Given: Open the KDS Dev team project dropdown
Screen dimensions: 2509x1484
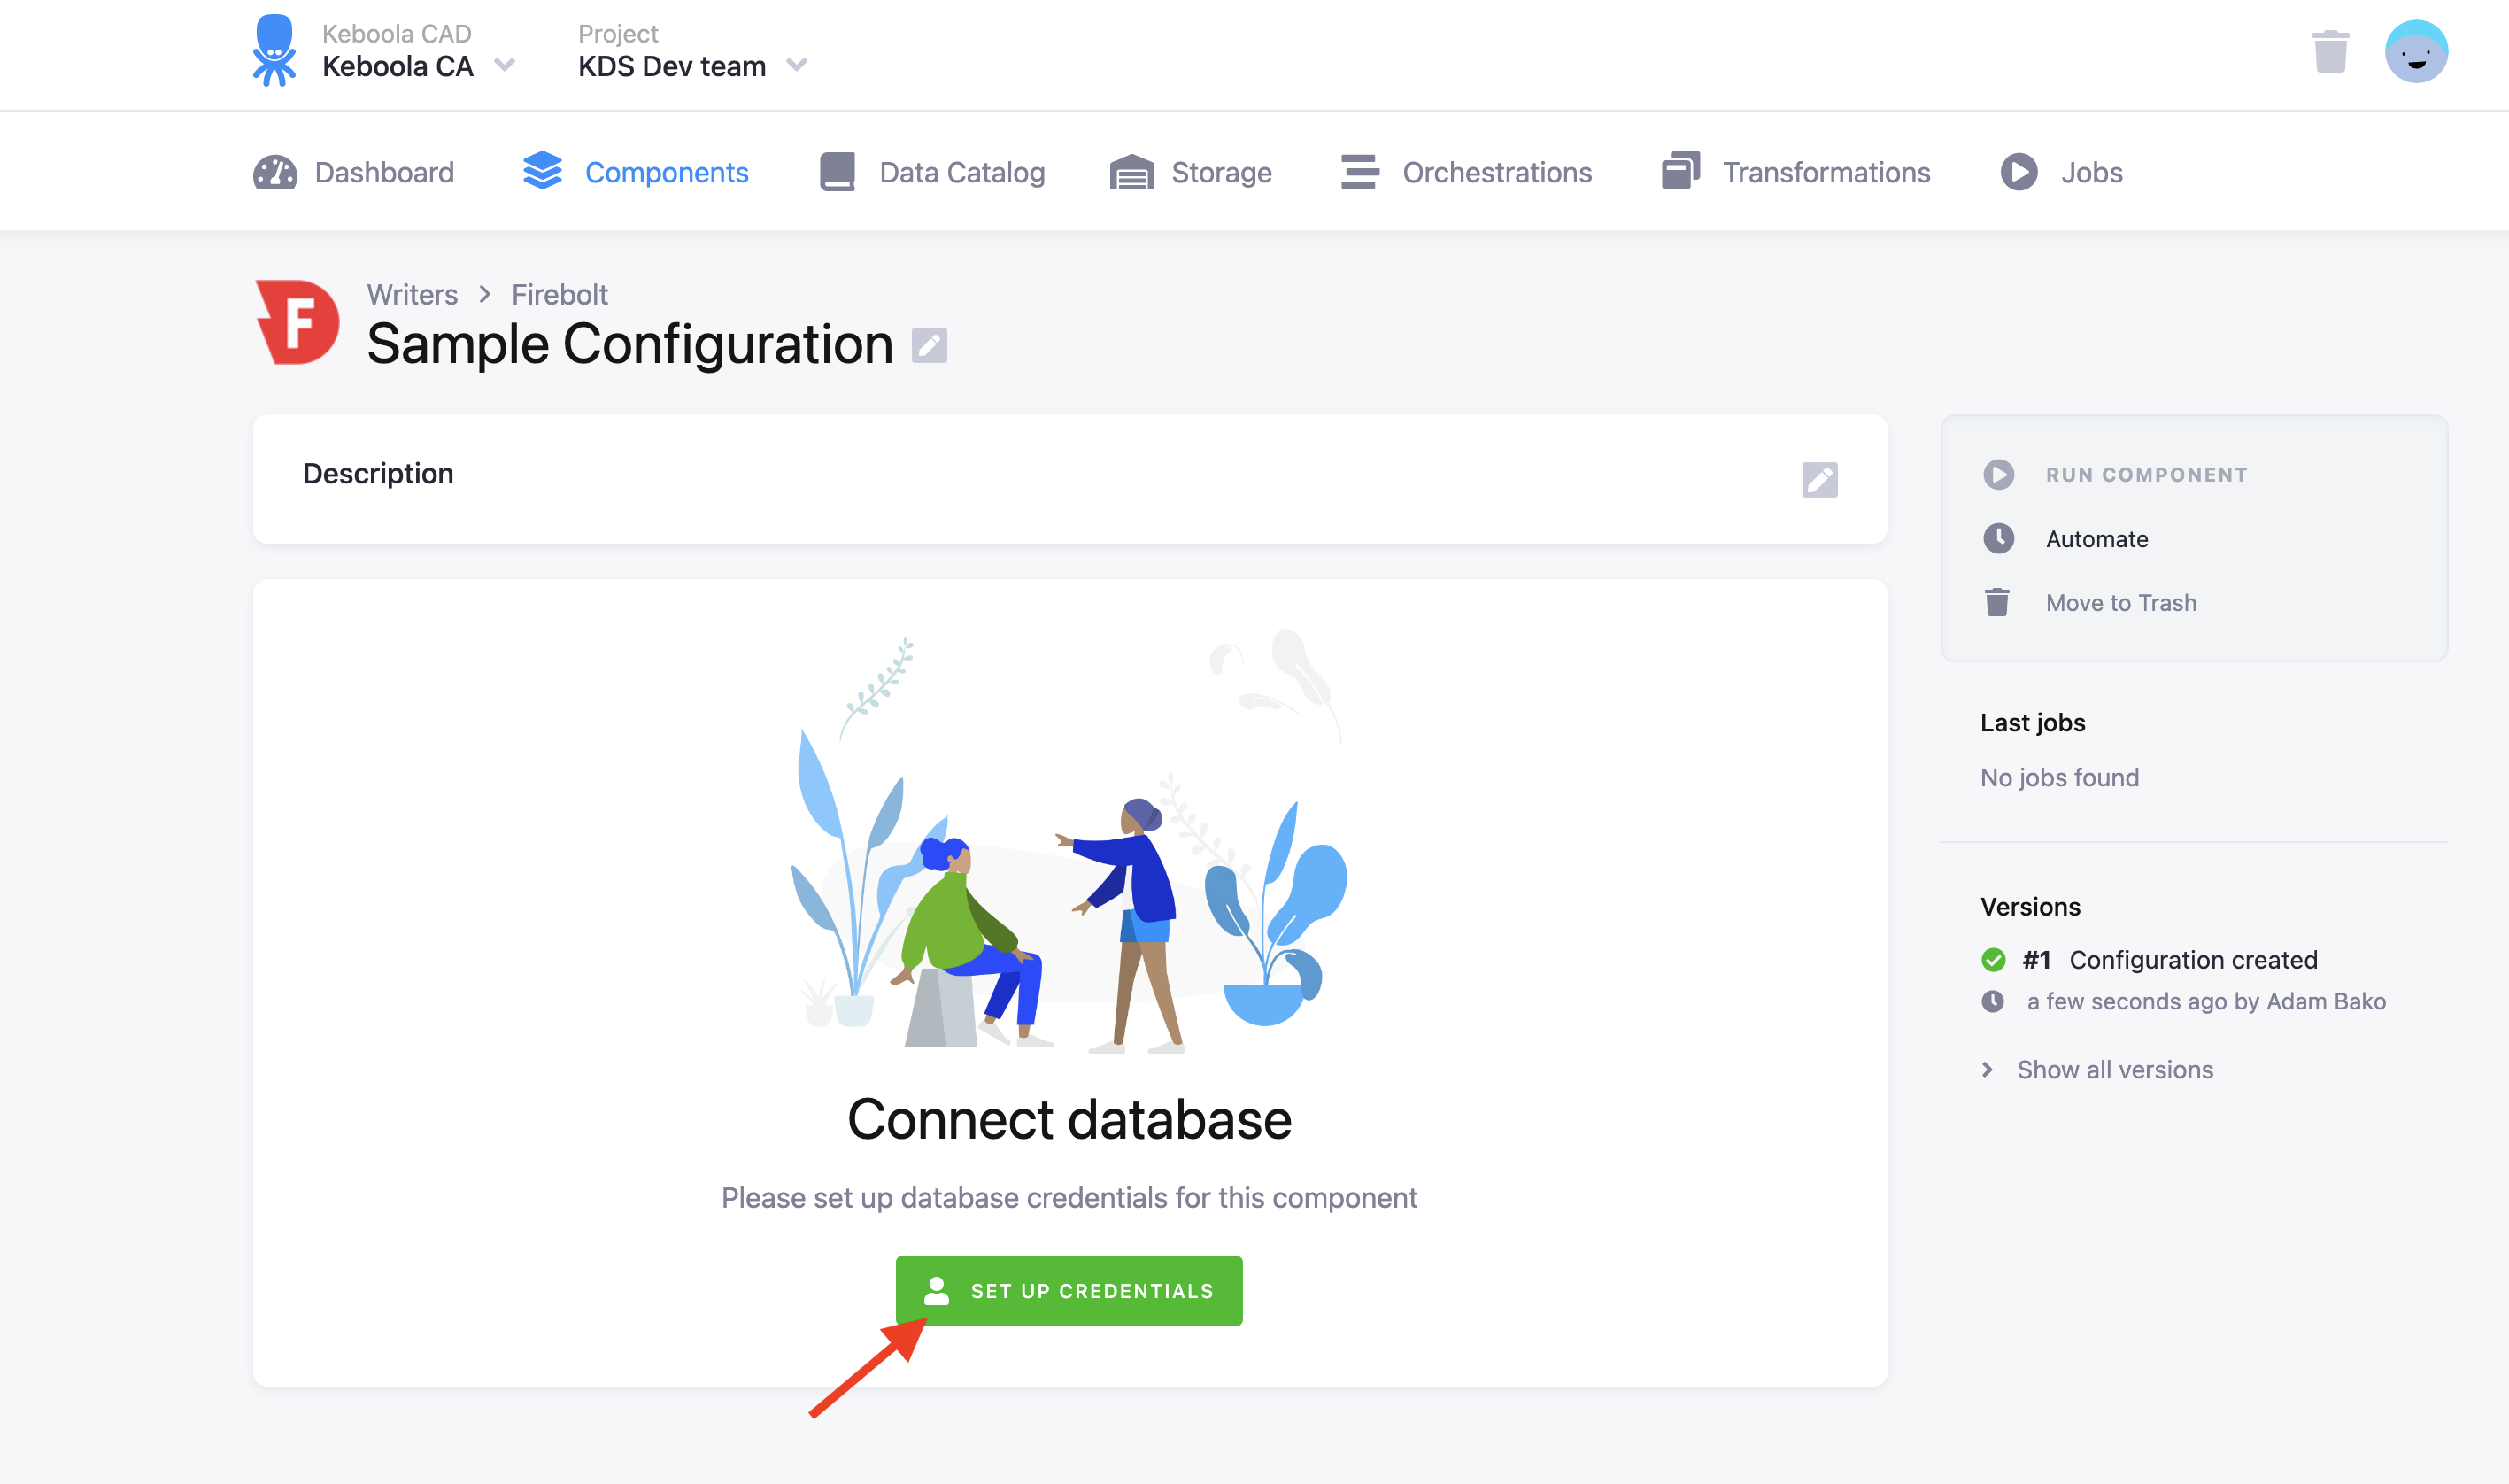Looking at the screenshot, I should 797,65.
